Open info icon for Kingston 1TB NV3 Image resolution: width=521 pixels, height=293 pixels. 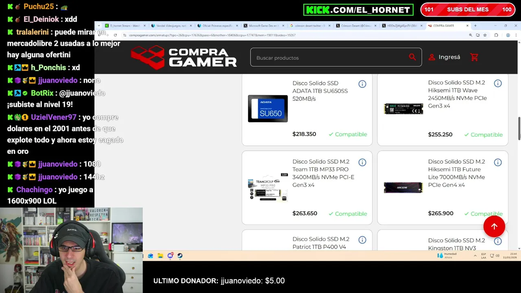(x=498, y=241)
